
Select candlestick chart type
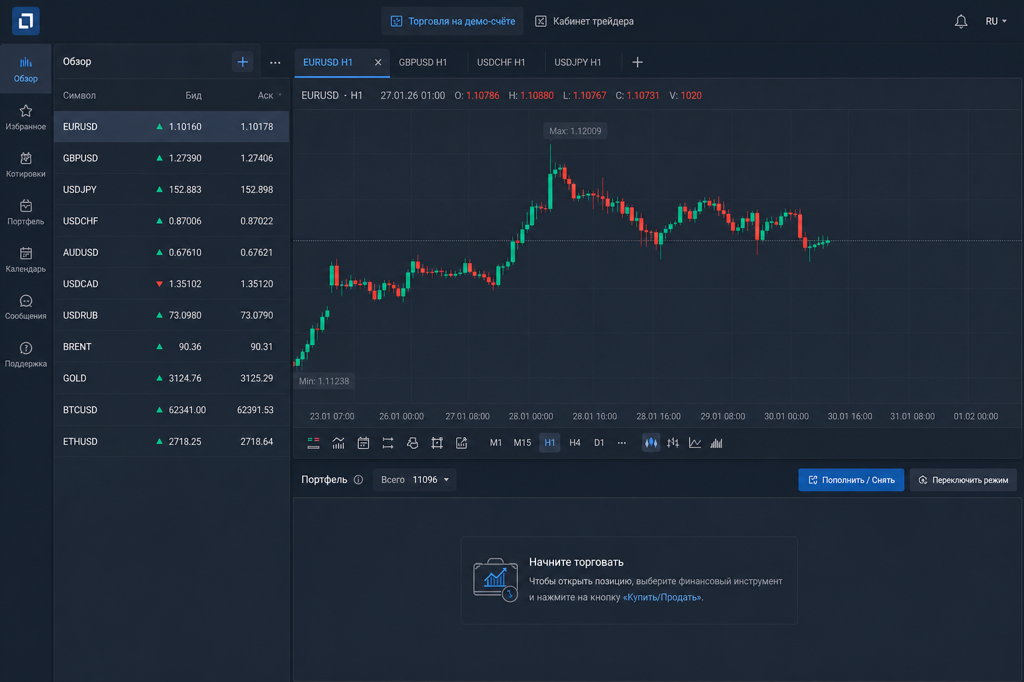point(651,443)
